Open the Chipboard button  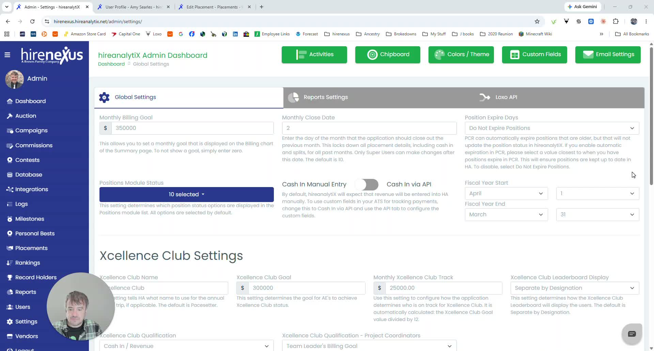tap(388, 54)
